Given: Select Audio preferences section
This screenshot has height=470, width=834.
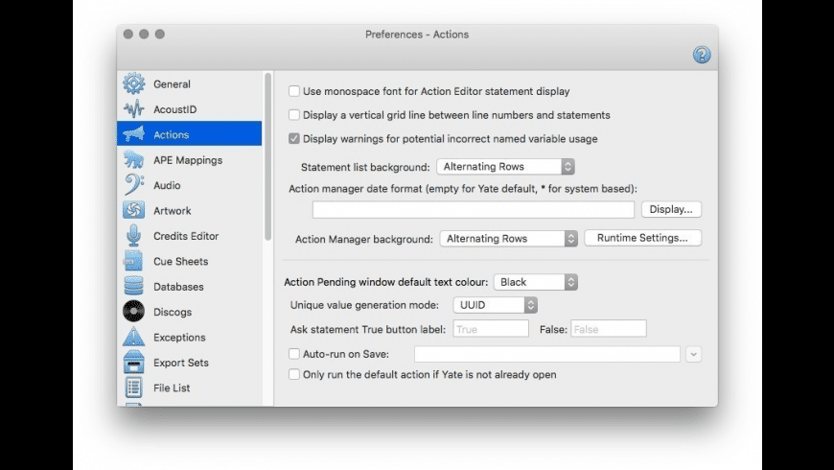Looking at the screenshot, I should (190, 185).
